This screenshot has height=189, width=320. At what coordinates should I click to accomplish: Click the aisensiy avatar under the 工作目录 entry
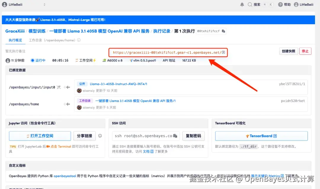(x=79, y=108)
